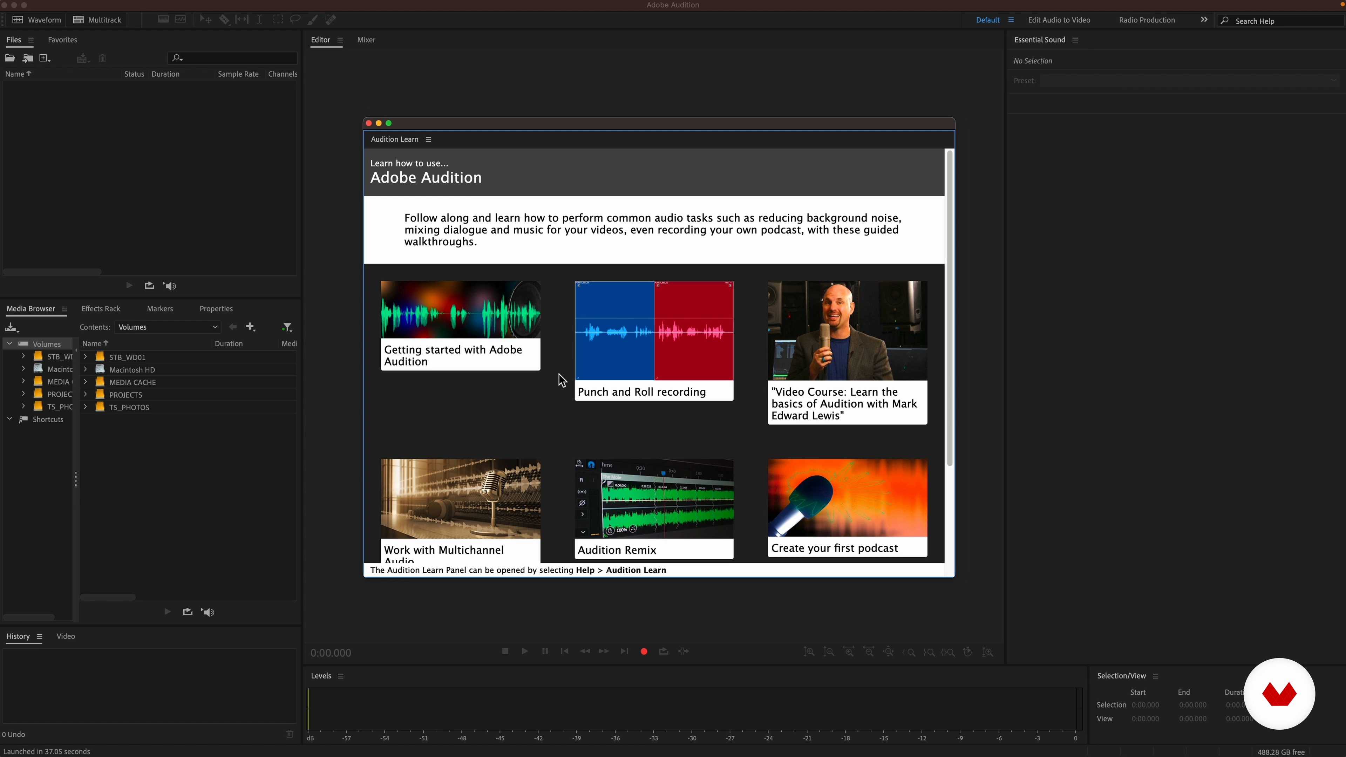Click the Pause transport button
Viewport: 1346px width, 757px height.
point(544,652)
